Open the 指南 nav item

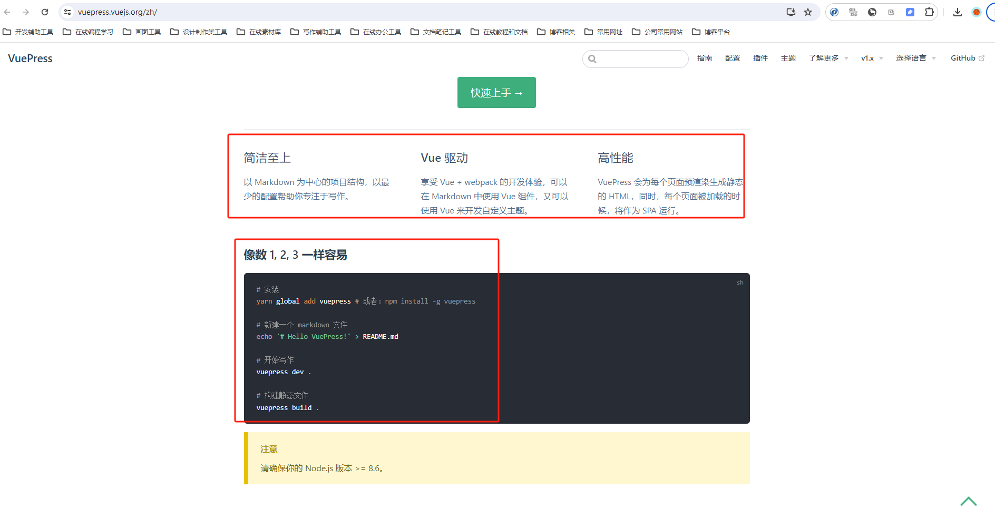coord(705,58)
